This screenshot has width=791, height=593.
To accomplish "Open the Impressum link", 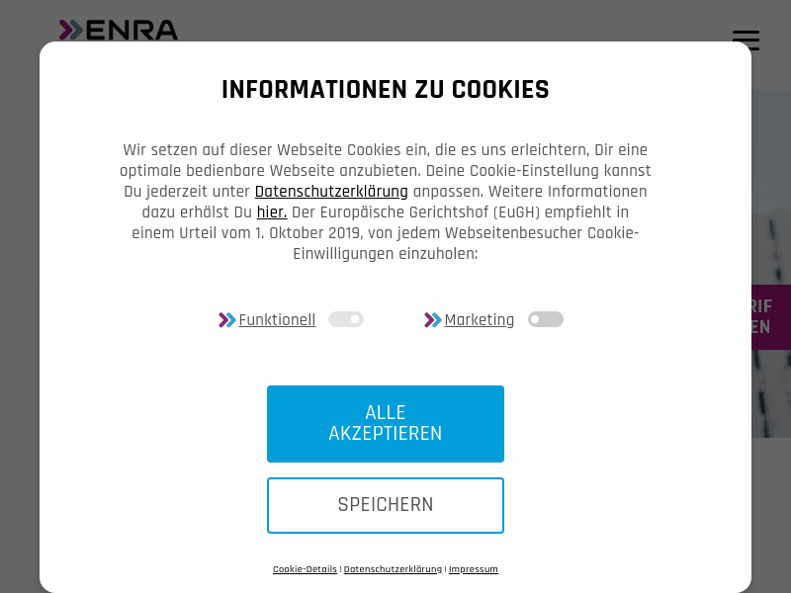I will (x=474, y=569).
